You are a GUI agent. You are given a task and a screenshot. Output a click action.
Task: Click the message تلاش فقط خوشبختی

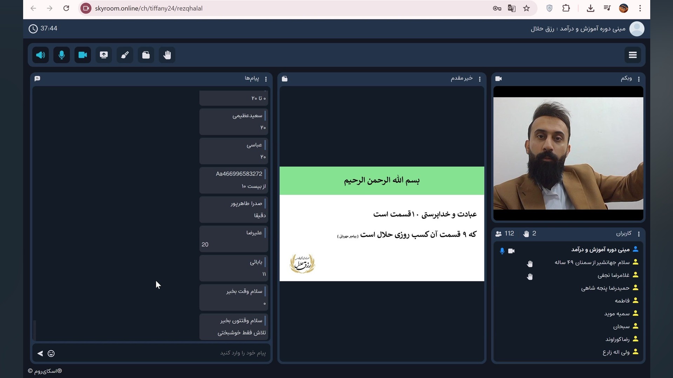click(234, 327)
